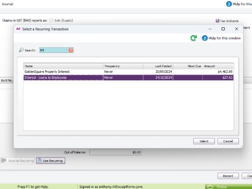
Task: Maximize the Select a Recurring Transaction dialog
Action: click(x=223, y=29)
